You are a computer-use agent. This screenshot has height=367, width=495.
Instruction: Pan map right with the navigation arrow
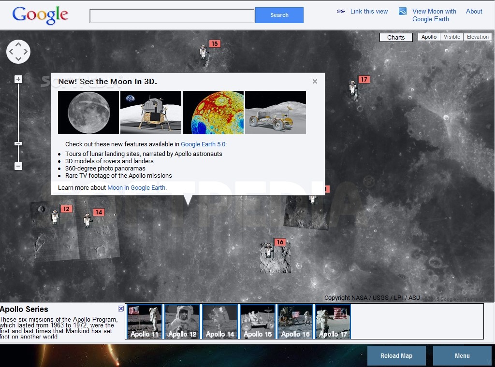point(26,52)
